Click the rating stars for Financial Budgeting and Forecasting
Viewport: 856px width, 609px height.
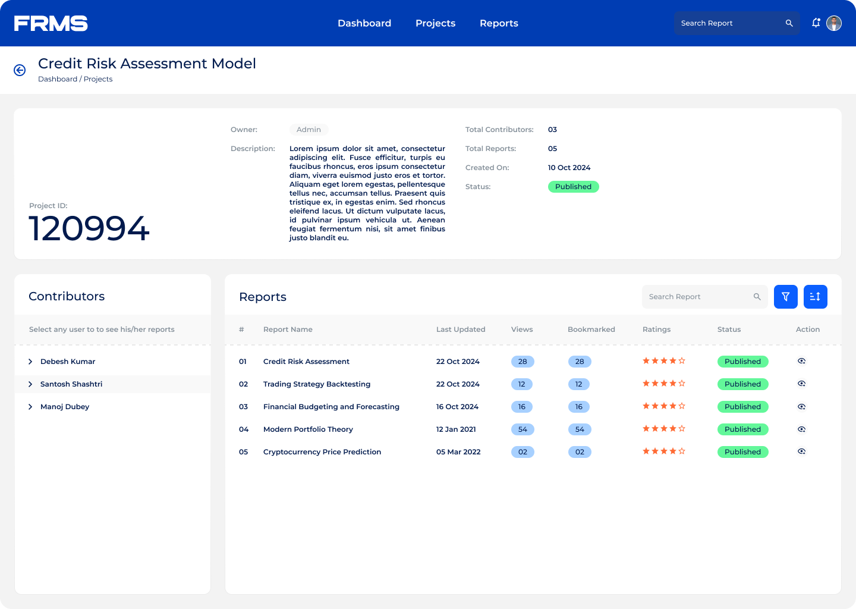(x=663, y=406)
